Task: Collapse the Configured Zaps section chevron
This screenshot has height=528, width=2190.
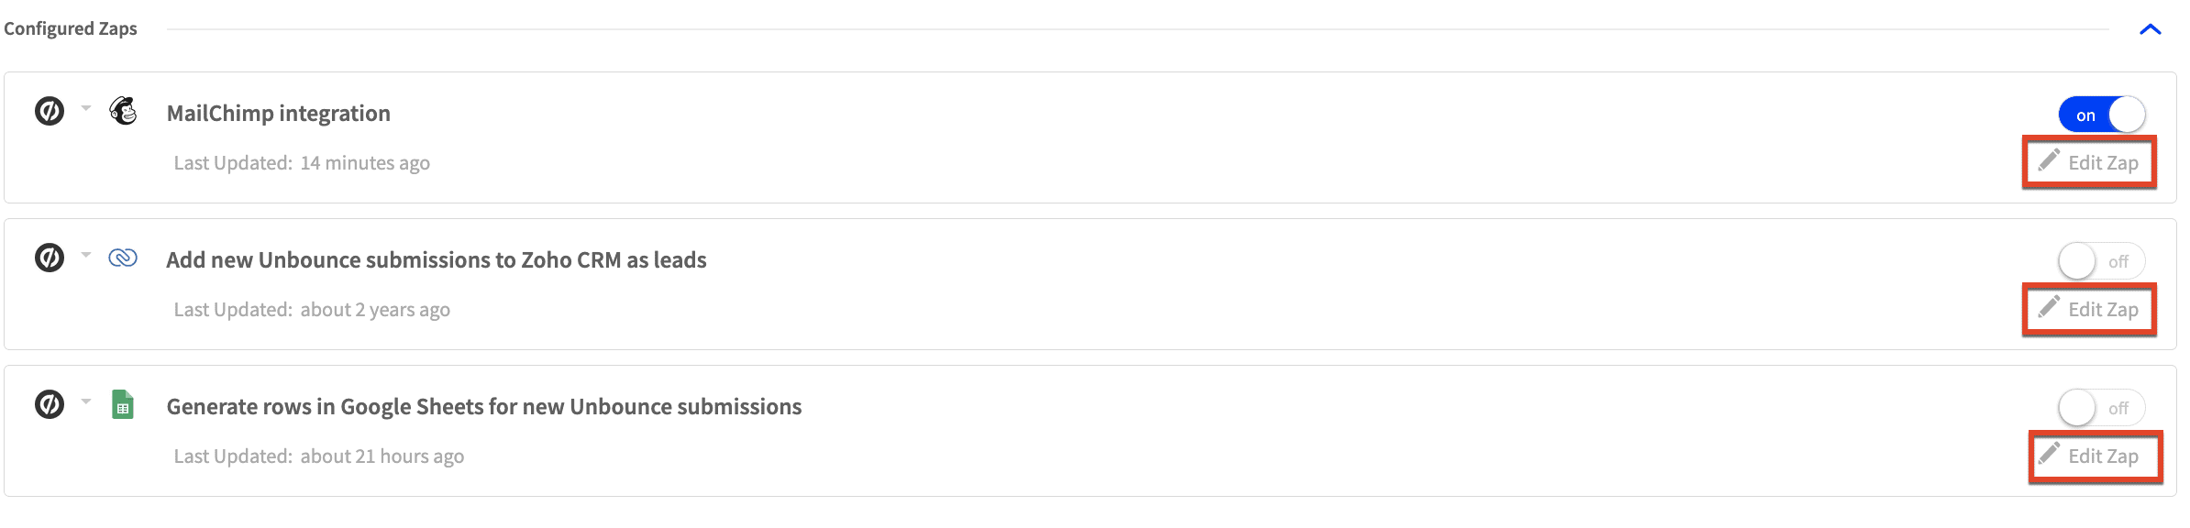Action: coord(2151,29)
